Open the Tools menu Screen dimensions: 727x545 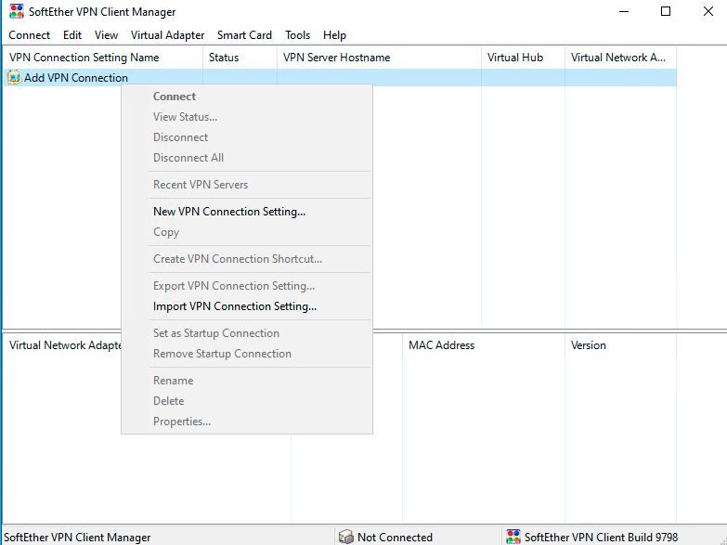pyautogui.click(x=297, y=35)
